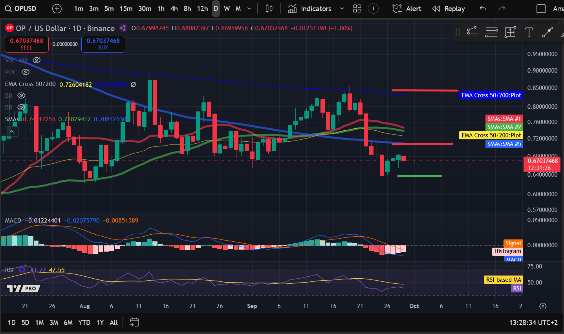Select the YTD date range

point(84,323)
